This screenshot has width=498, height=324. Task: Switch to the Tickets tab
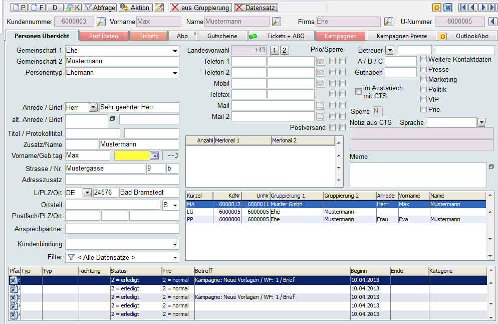(x=149, y=36)
